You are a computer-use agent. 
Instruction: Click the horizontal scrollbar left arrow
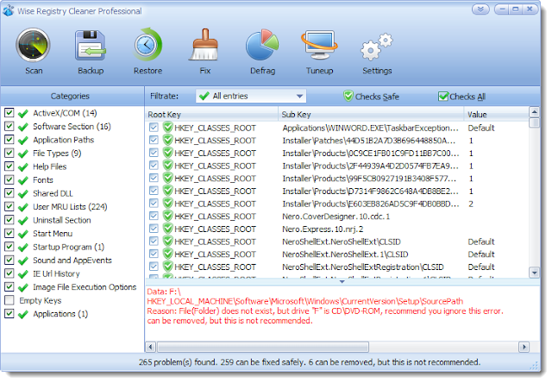(x=150, y=347)
